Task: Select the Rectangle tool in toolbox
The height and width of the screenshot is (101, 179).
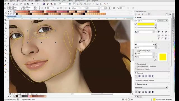Action: point(5,34)
